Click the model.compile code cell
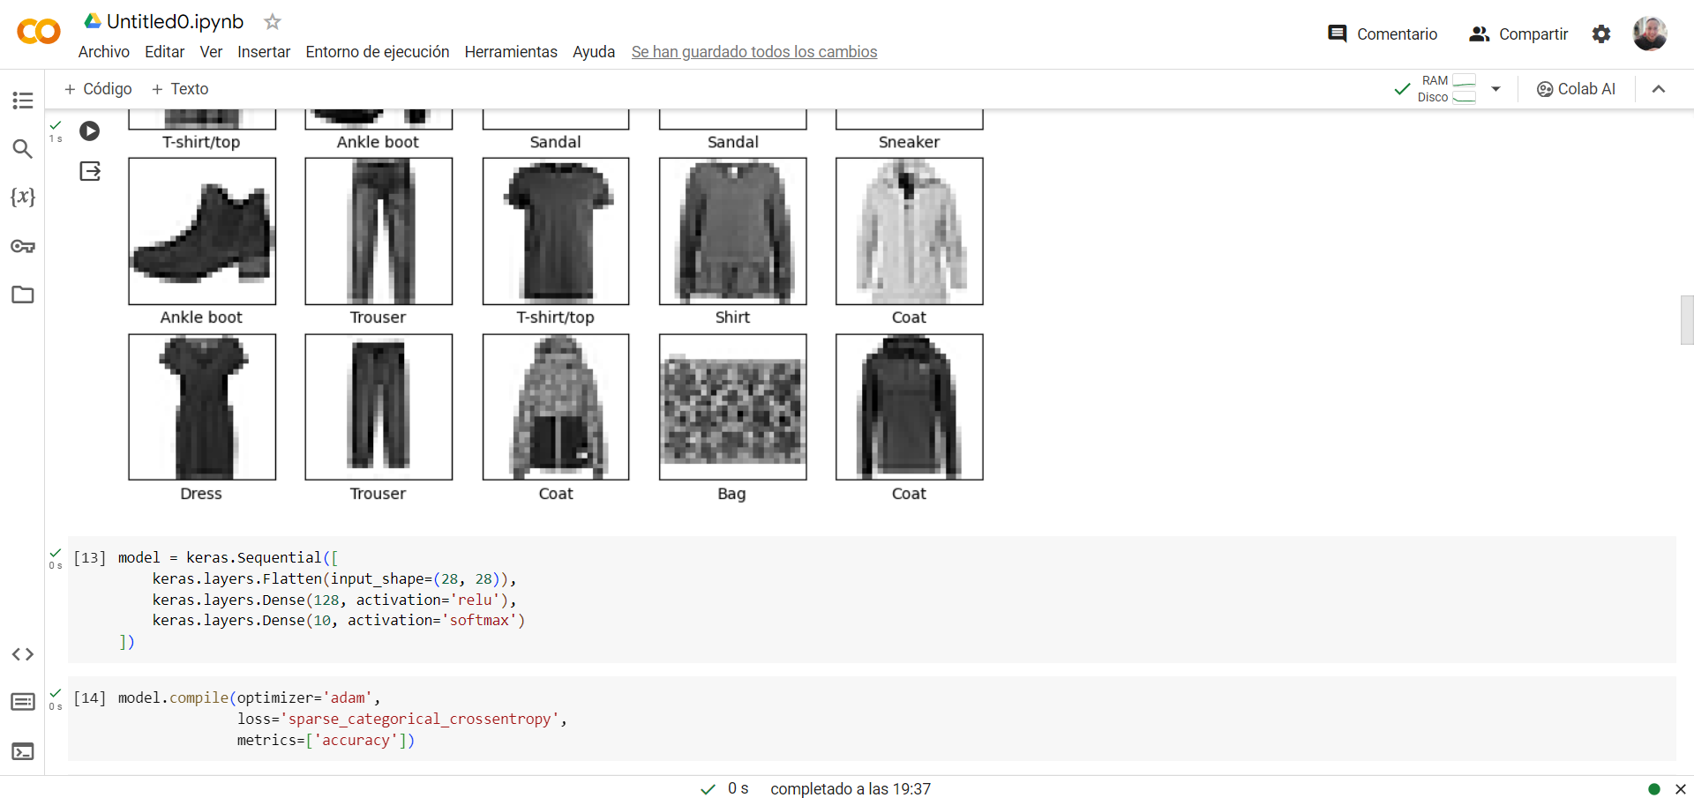The width and height of the screenshot is (1694, 798). point(872,719)
